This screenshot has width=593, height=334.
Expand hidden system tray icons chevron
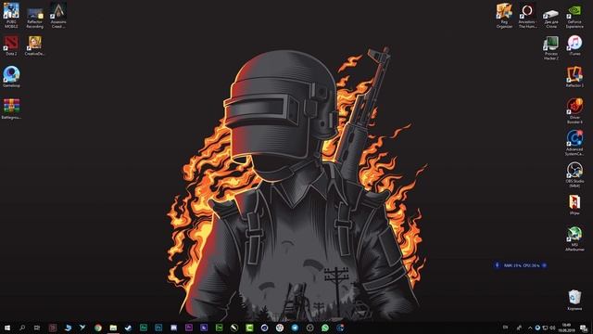pos(530,328)
